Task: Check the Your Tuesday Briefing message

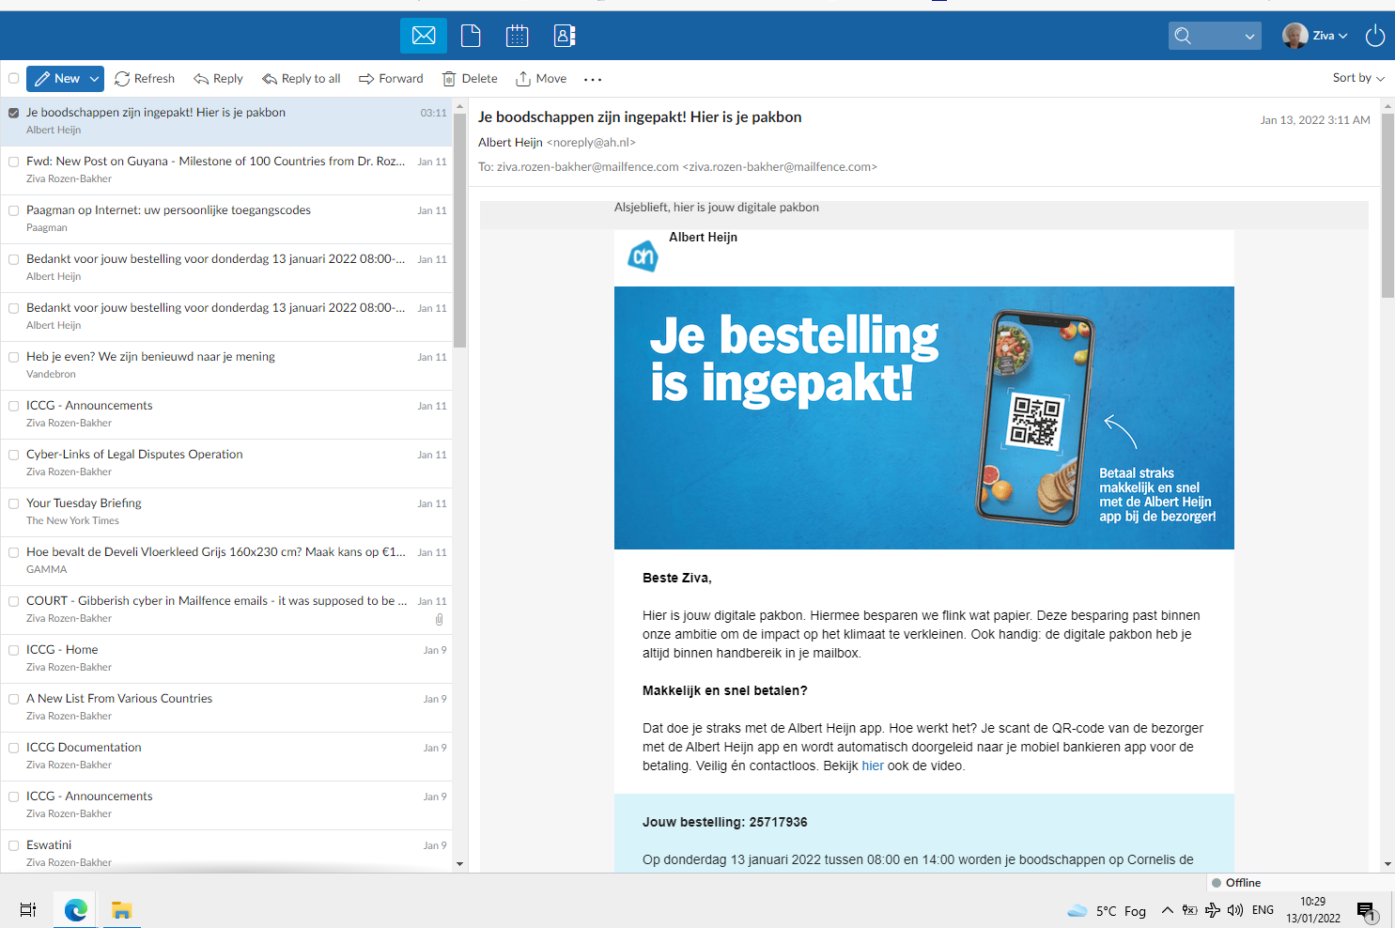Action: 14,503
